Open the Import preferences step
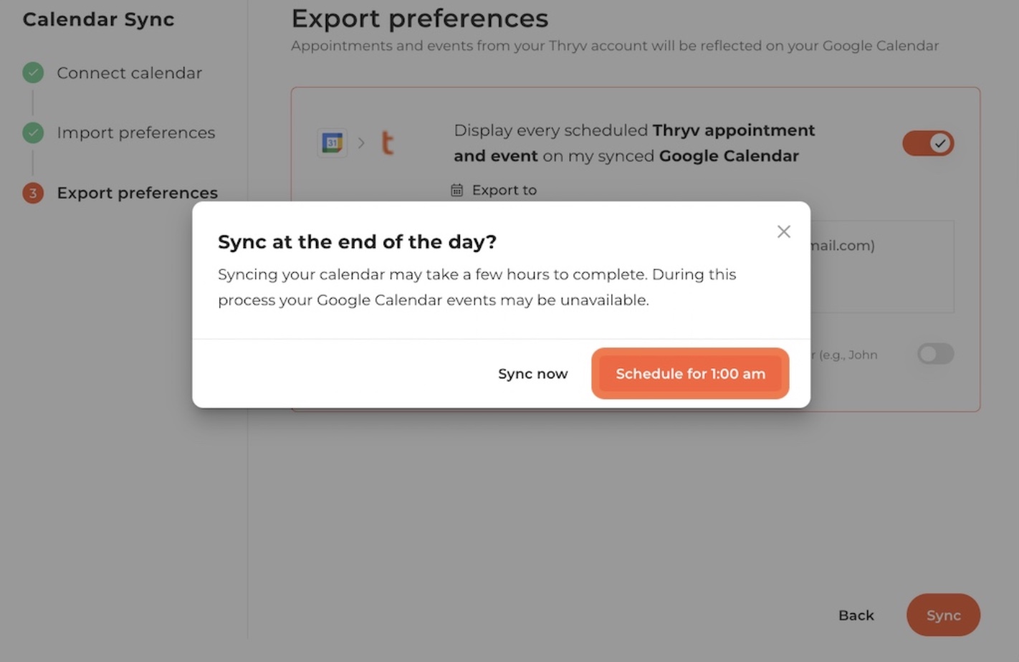 pos(135,133)
